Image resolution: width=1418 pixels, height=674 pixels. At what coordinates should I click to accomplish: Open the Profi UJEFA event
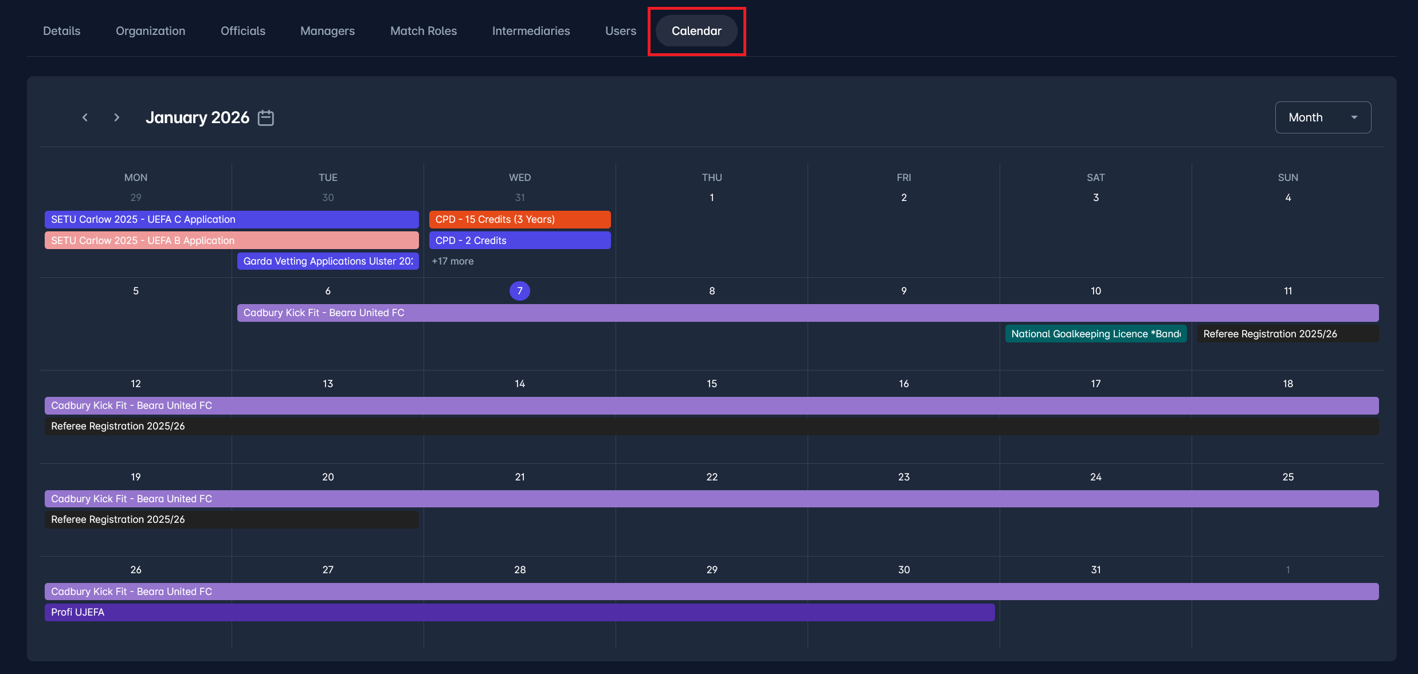pyautogui.click(x=519, y=612)
